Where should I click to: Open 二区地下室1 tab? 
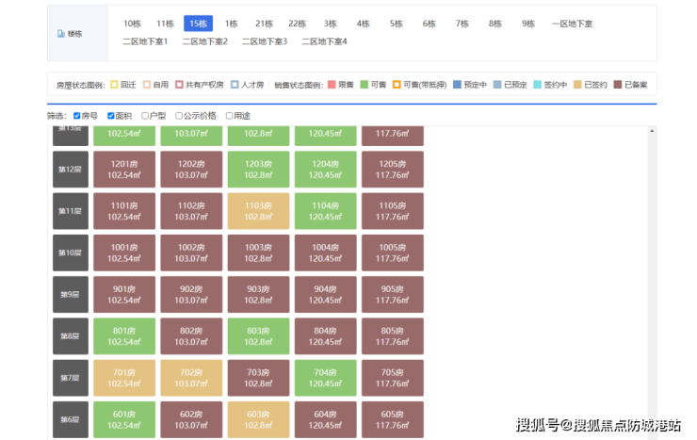[145, 41]
